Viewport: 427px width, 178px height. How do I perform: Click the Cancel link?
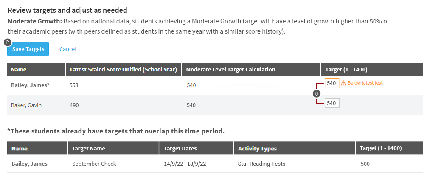coord(68,49)
